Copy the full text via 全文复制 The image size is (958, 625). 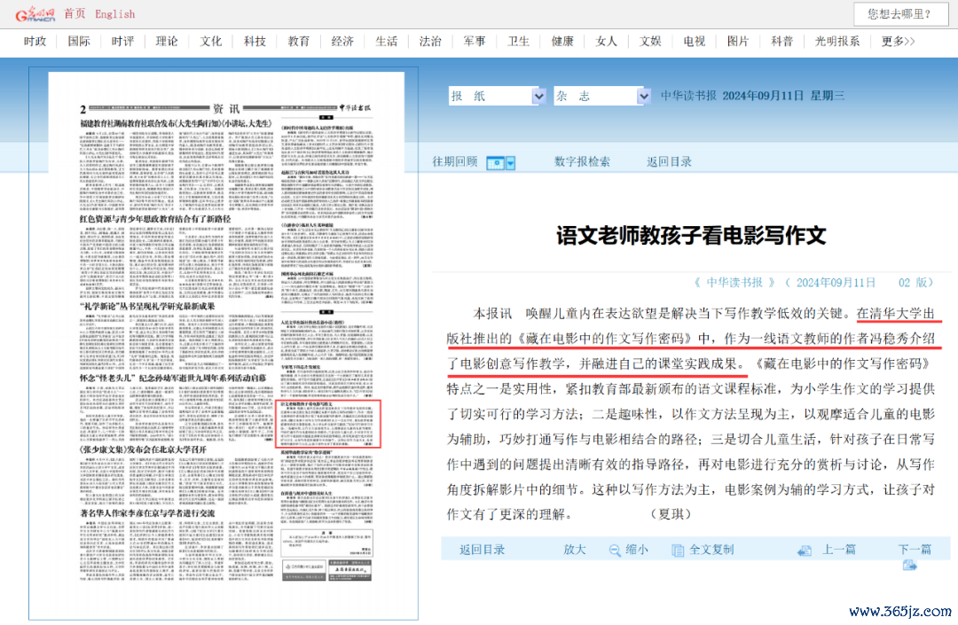point(711,550)
